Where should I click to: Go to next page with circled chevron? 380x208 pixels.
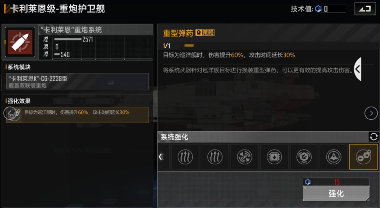[371, 113]
